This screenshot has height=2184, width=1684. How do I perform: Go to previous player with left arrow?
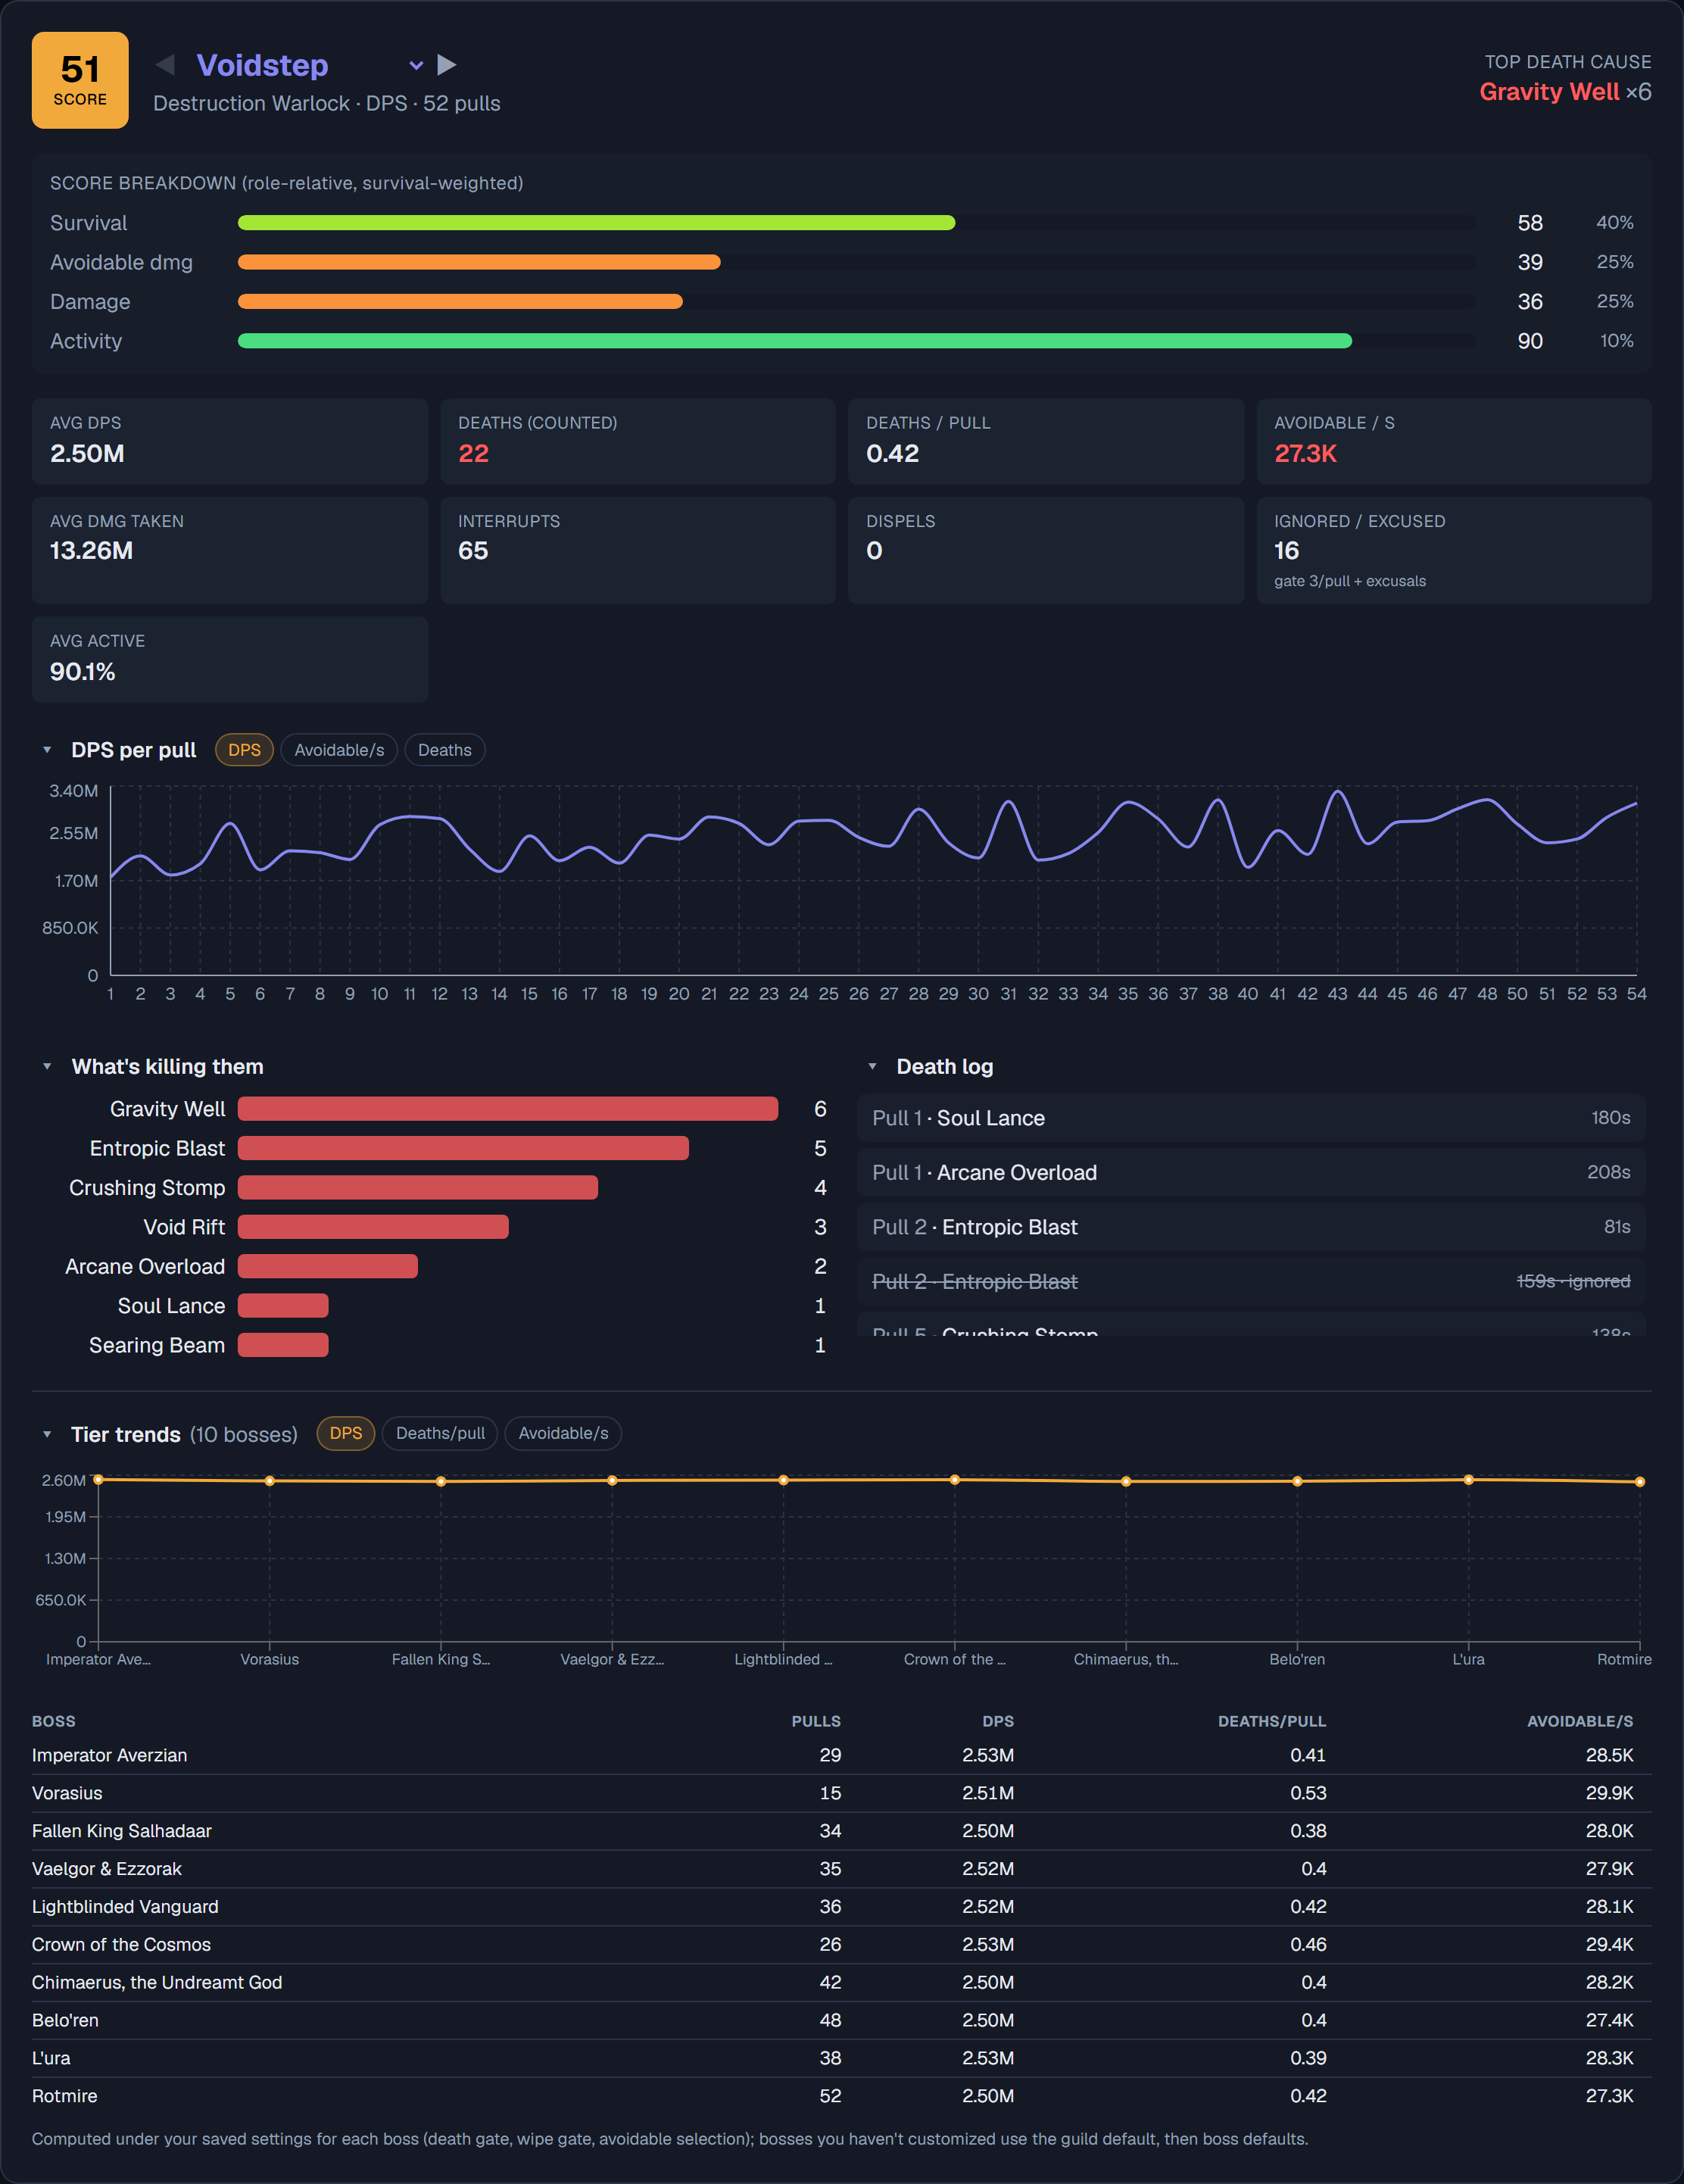[166, 65]
